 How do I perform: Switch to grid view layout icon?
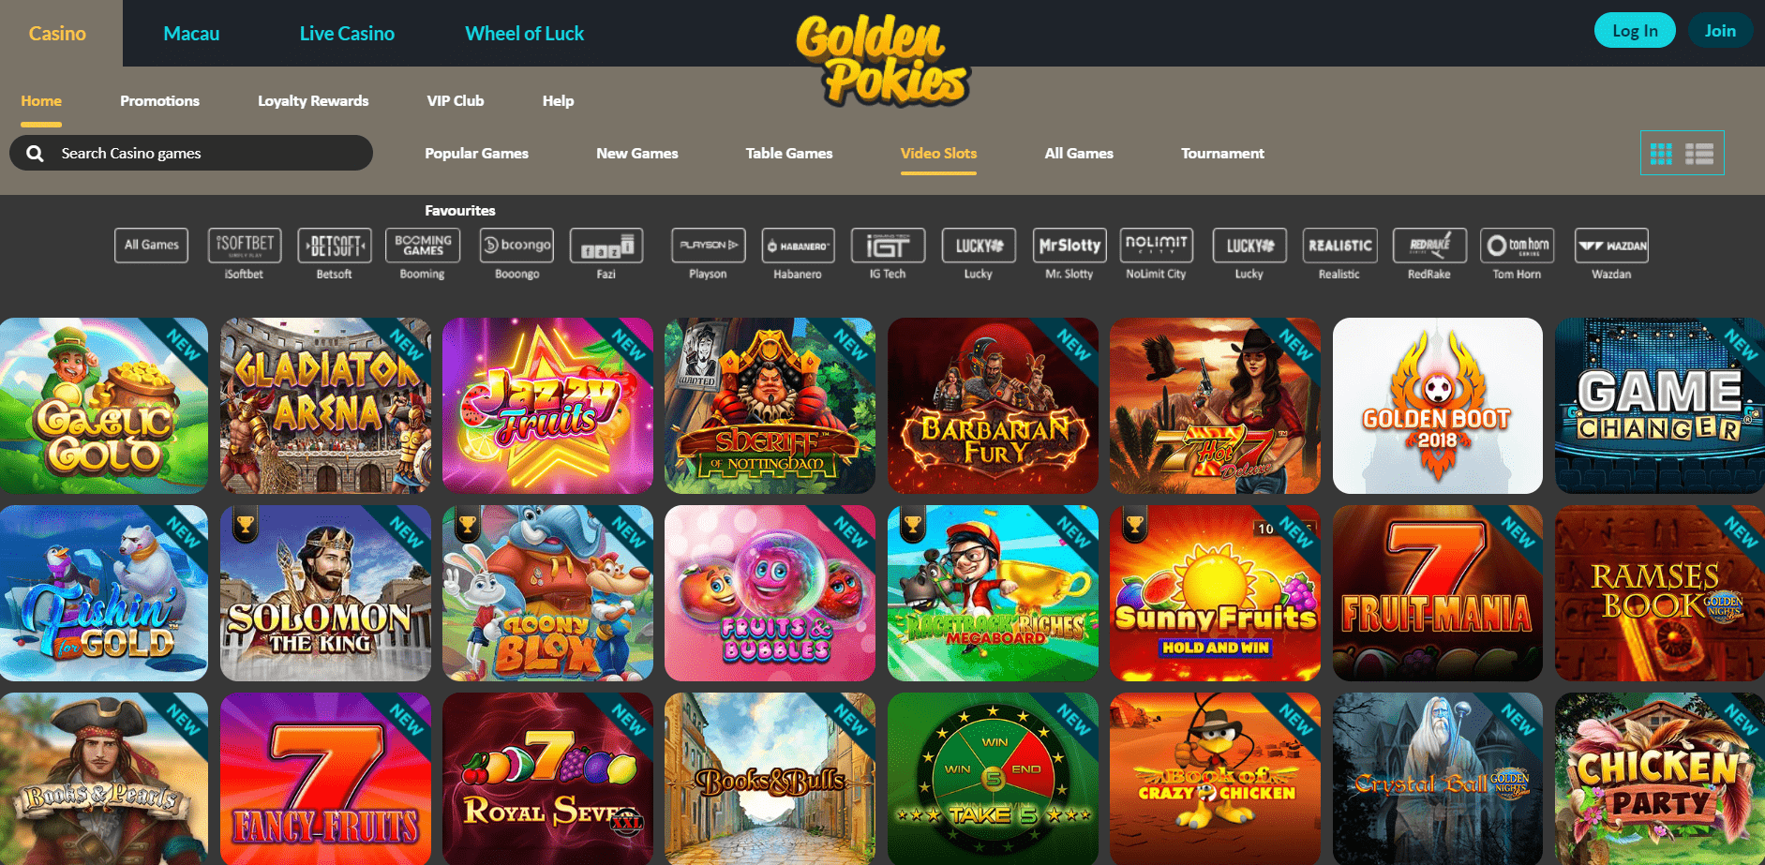coord(1661,154)
